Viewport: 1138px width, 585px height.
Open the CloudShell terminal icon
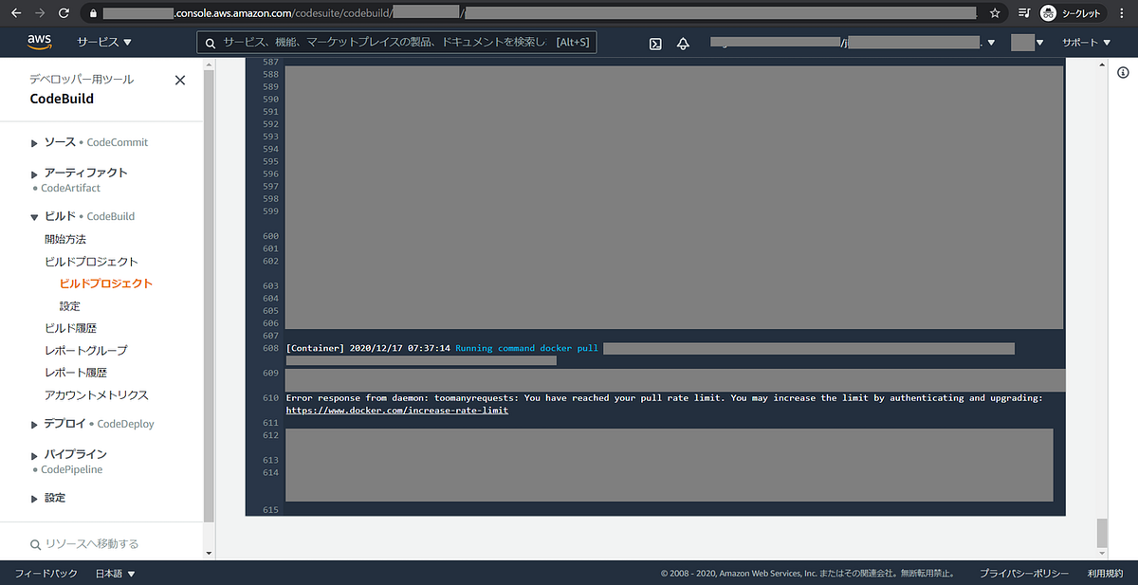point(655,43)
